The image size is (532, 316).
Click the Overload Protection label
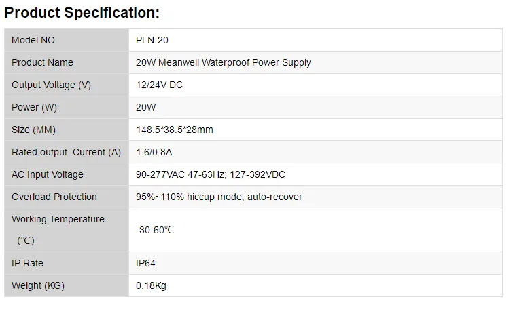click(54, 197)
